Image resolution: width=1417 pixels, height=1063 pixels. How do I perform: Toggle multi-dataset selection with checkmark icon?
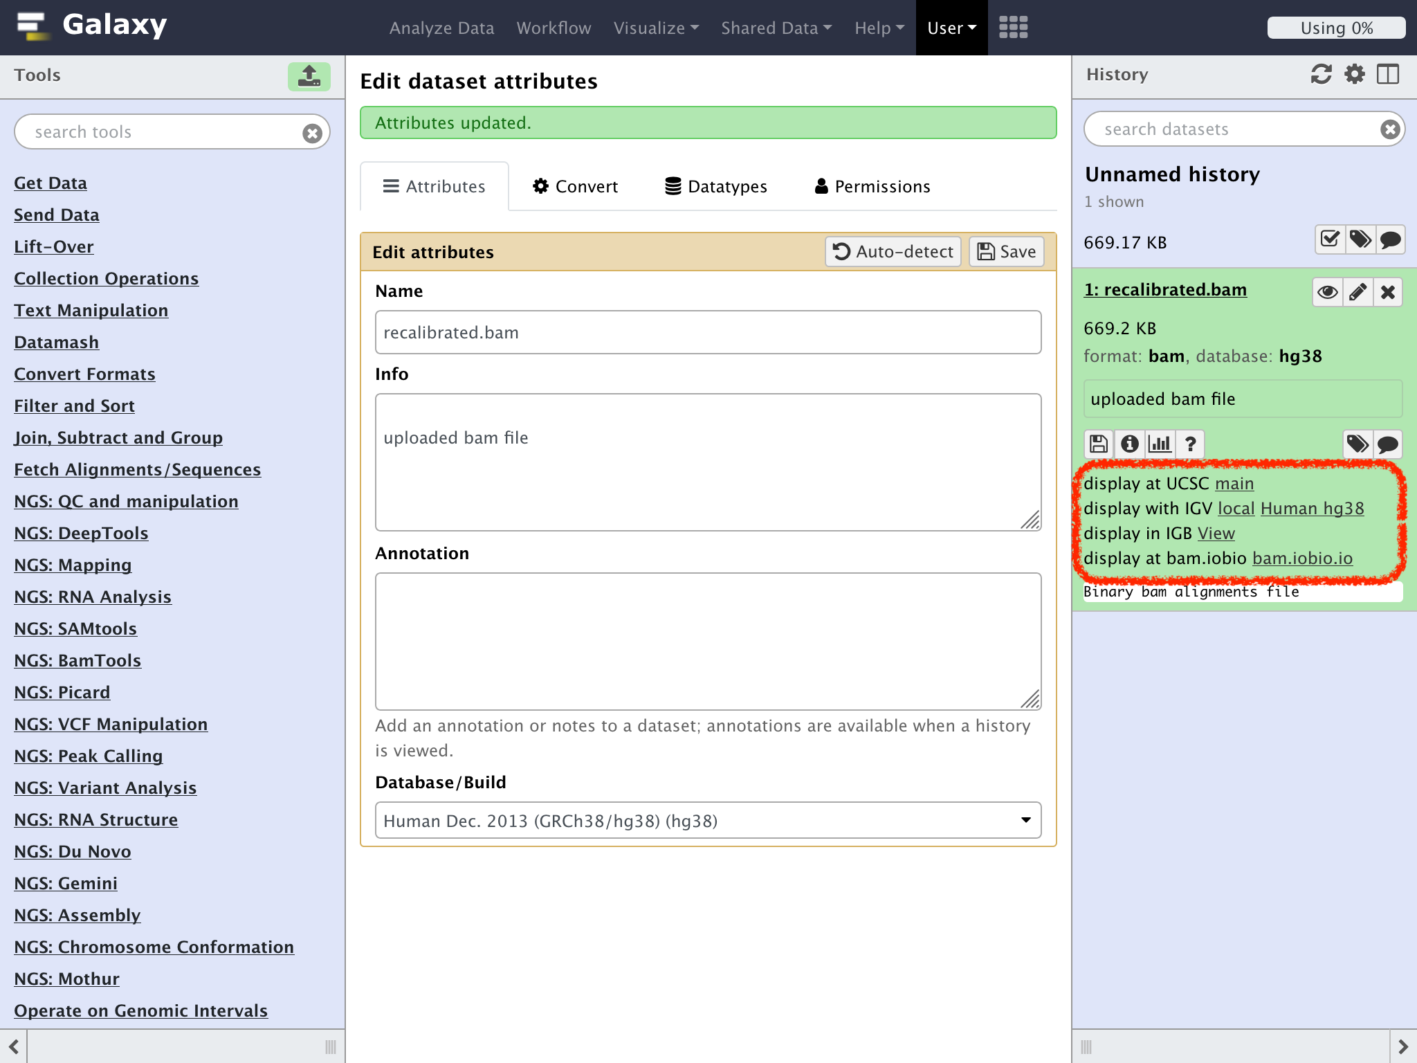coord(1329,240)
